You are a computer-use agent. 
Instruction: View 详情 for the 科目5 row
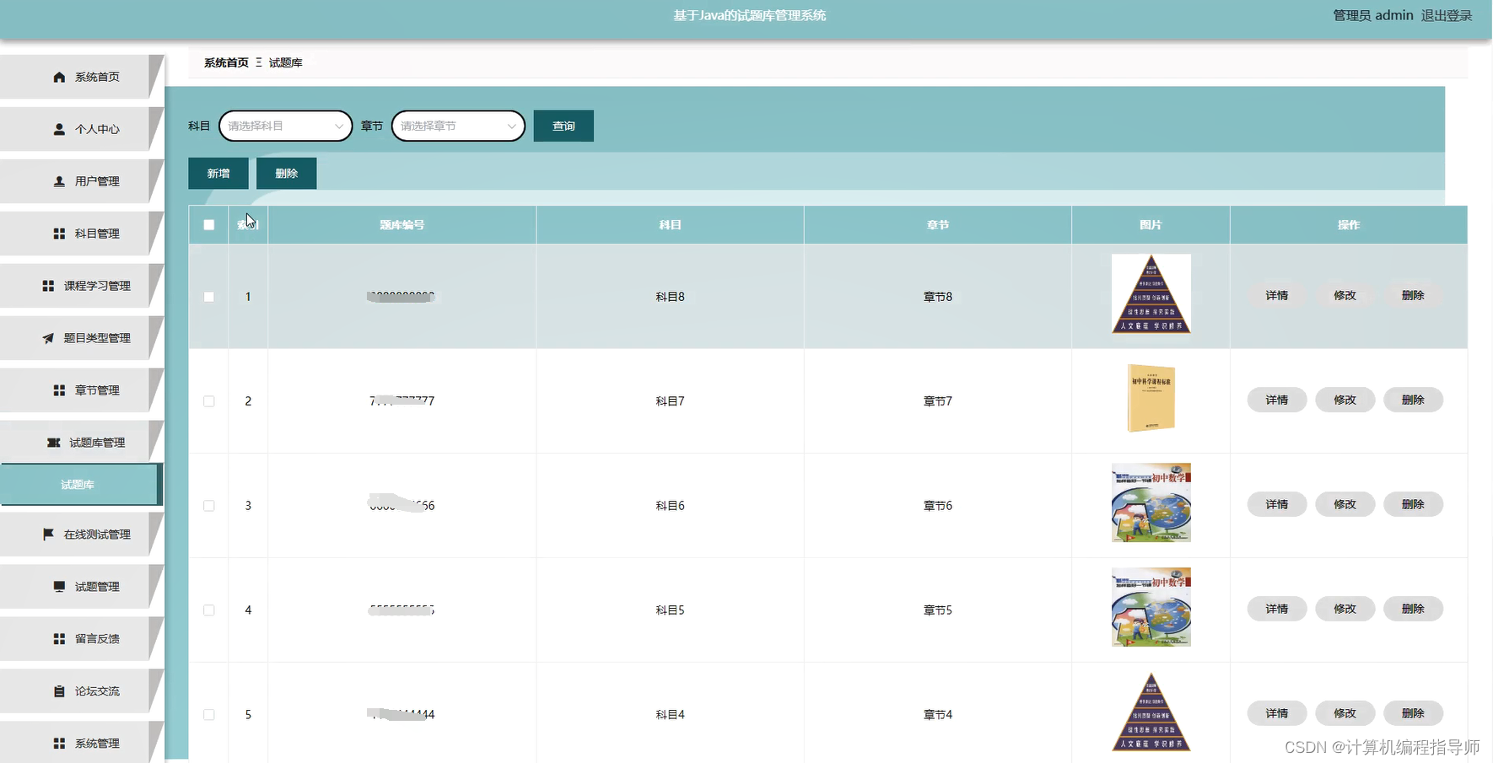point(1277,609)
